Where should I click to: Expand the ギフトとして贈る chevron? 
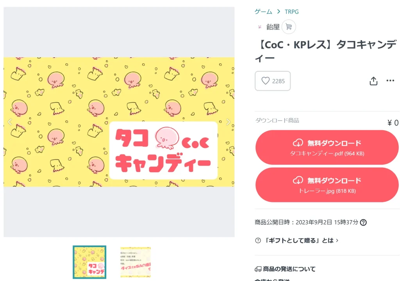point(337,240)
